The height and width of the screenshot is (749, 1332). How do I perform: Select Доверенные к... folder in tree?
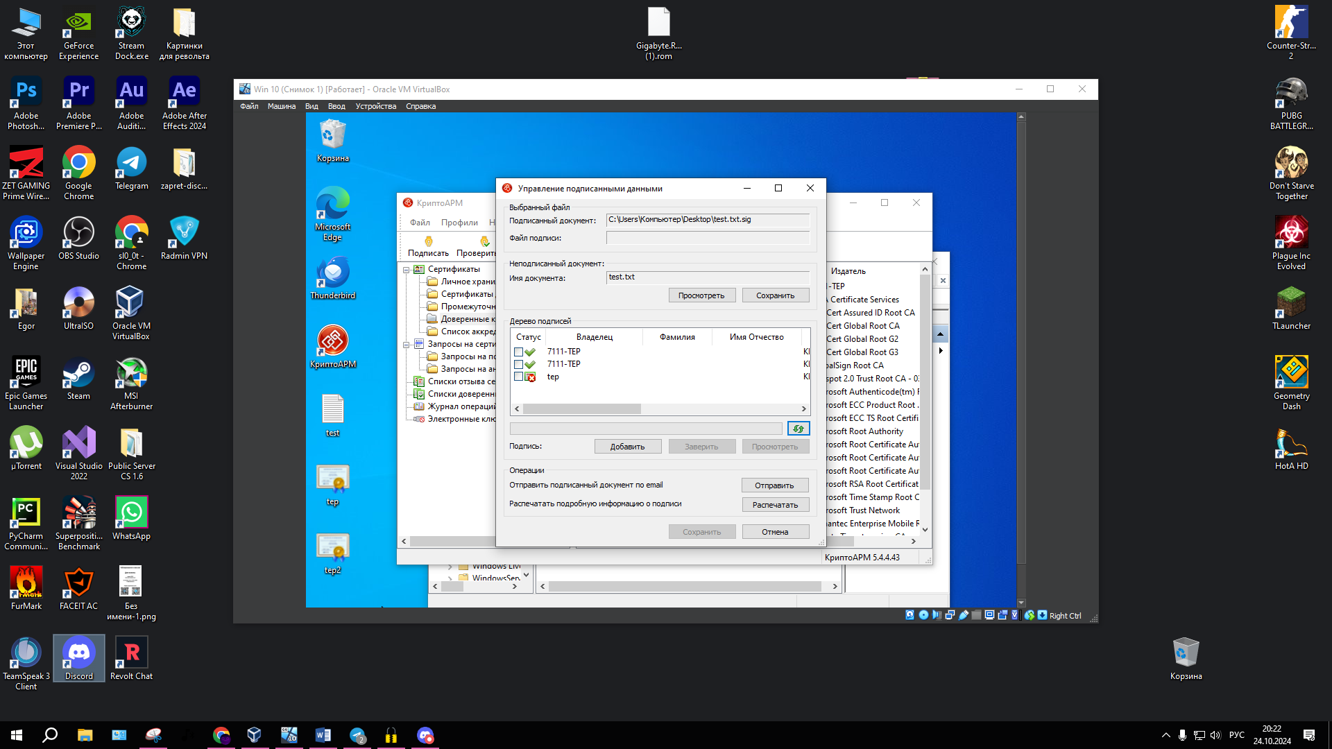coord(462,319)
